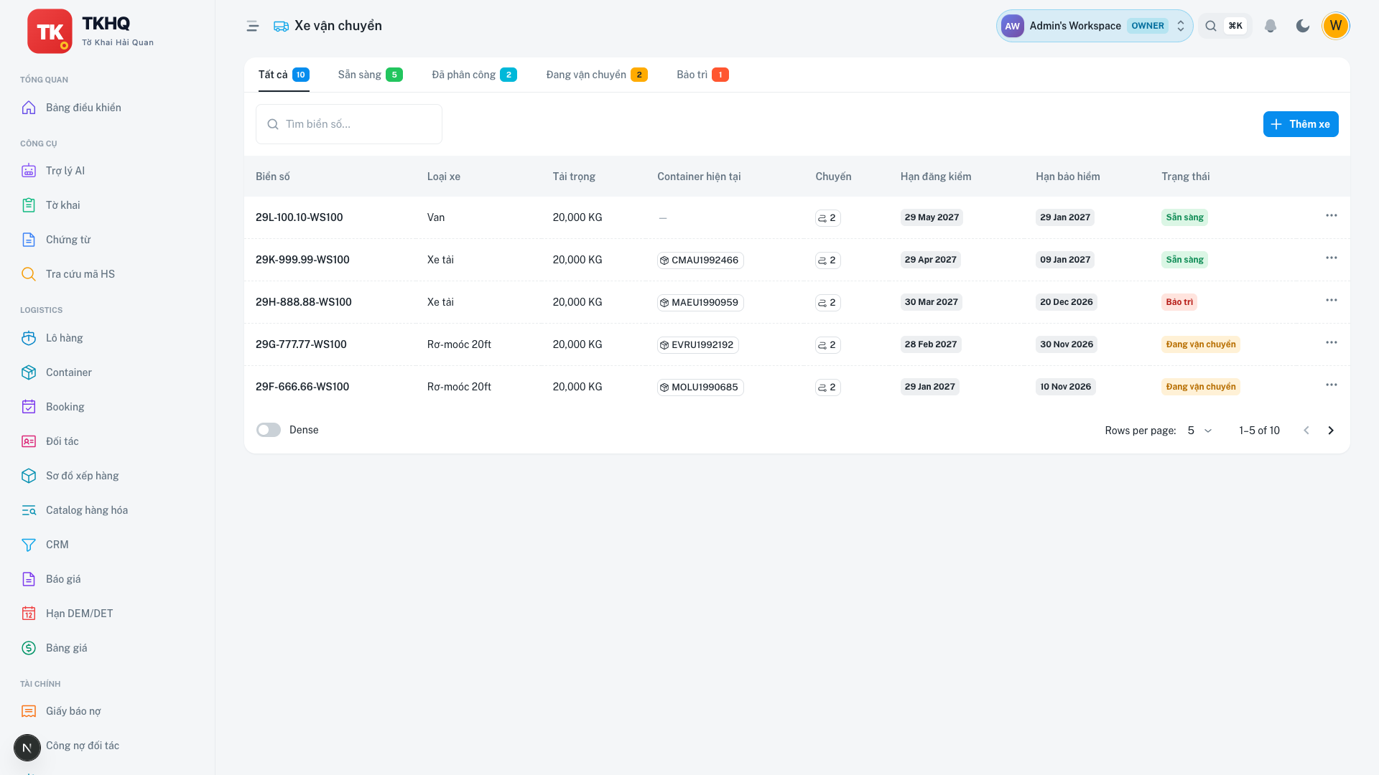Open actions menu for 29L-100.10-WS100 row

click(x=1331, y=215)
